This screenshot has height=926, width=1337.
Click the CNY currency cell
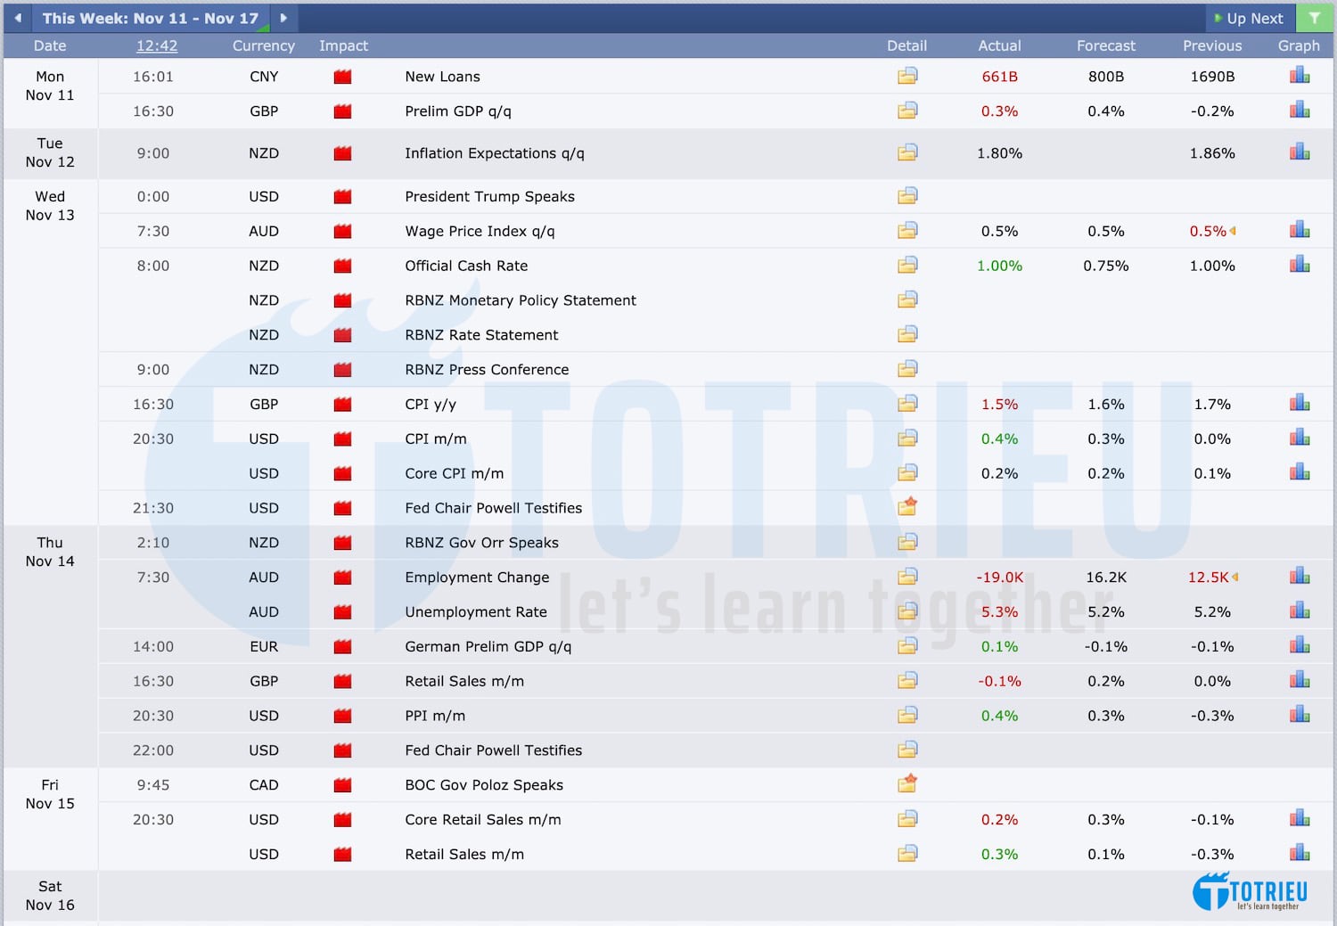264,77
